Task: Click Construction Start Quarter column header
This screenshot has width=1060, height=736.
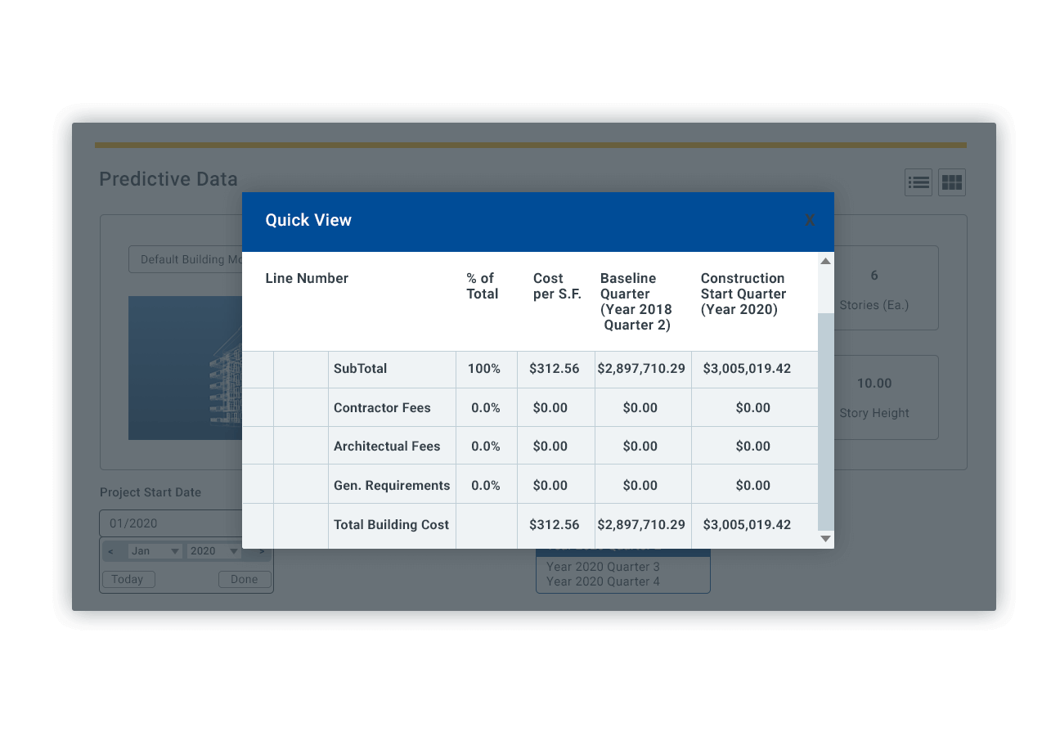Action: [x=743, y=294]
